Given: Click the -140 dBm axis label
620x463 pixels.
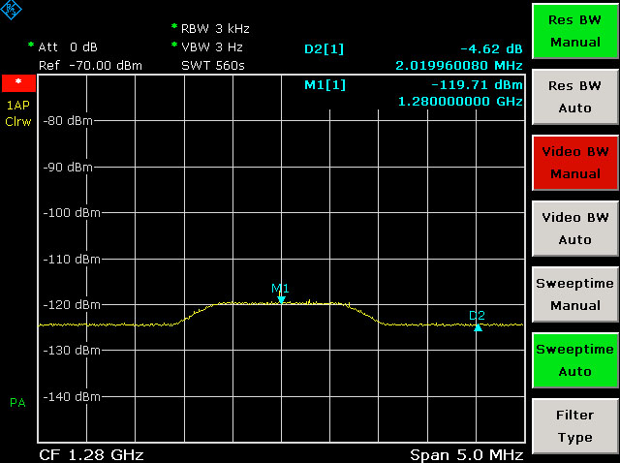Looking at the screenshot, I should (x=72, y=396).
